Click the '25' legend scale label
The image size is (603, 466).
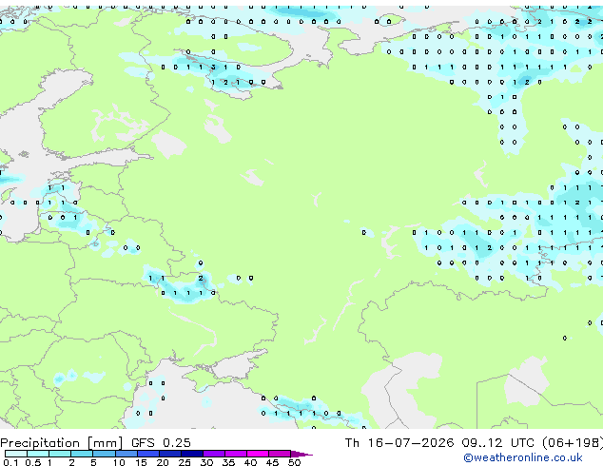tap(185, 462)
